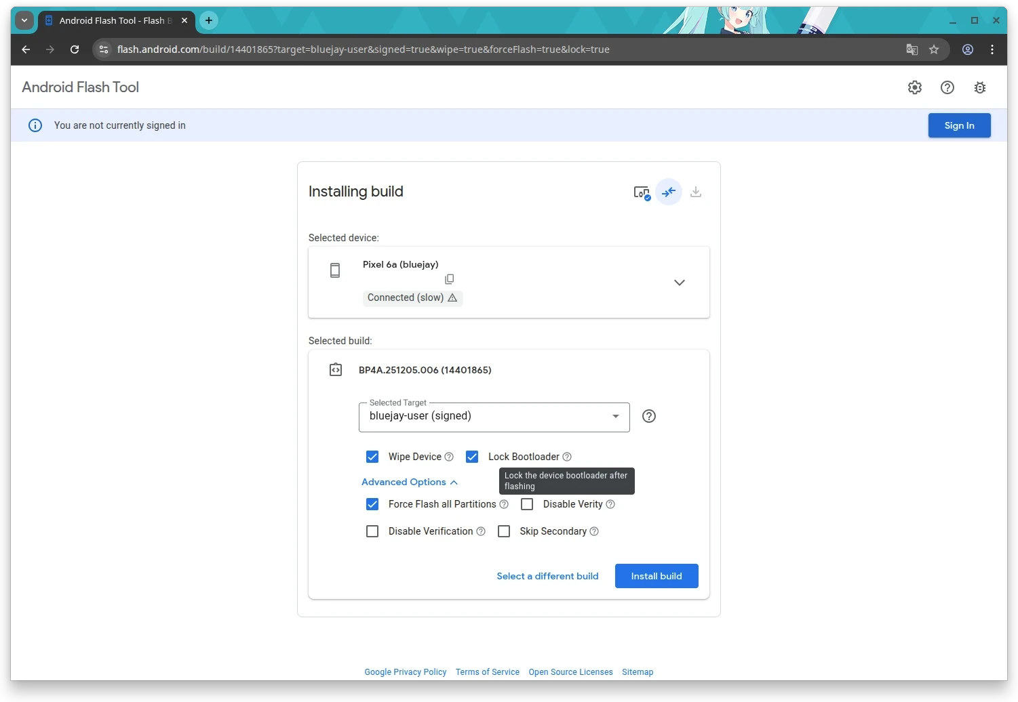Click the download icon in Installing build header

point(696,192)
